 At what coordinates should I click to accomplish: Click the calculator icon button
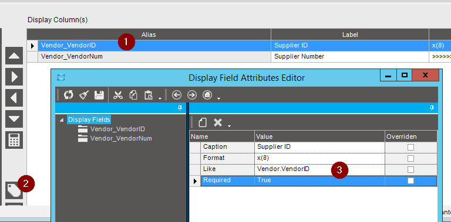click(14, 140)
